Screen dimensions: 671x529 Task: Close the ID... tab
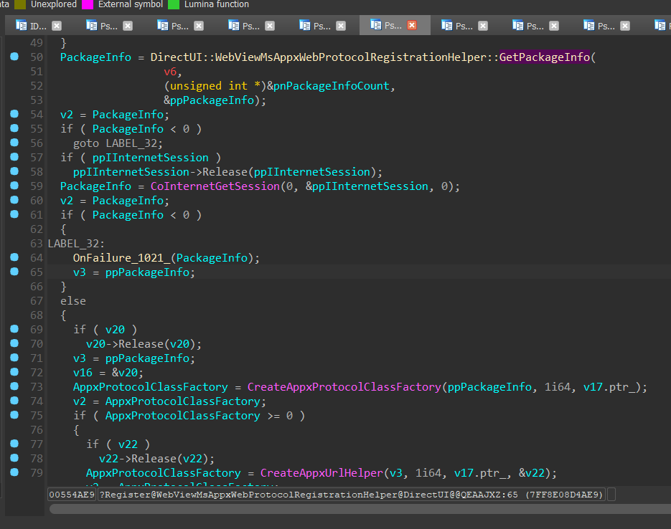click(x=57, y=26)
